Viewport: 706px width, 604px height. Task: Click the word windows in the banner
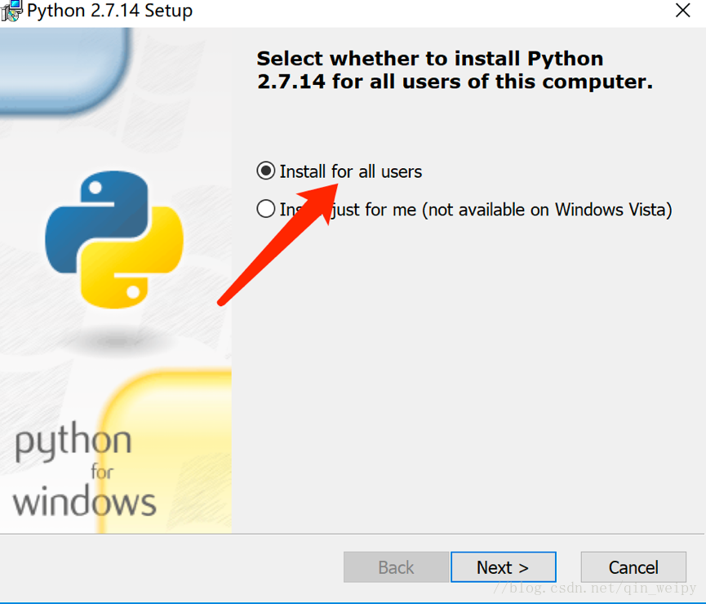coord(84,501)
